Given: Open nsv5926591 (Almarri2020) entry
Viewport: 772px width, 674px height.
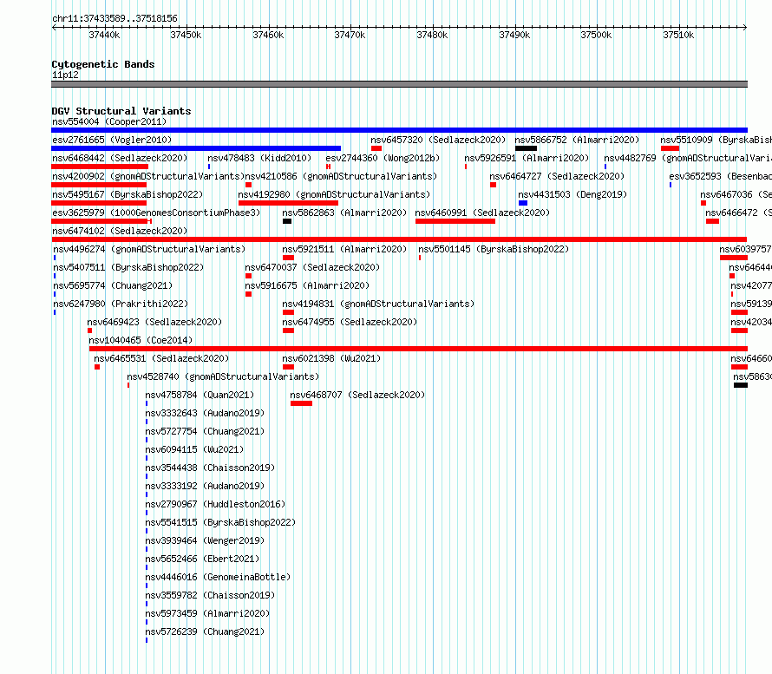Looking at the screenshot, I should [527, 158].
